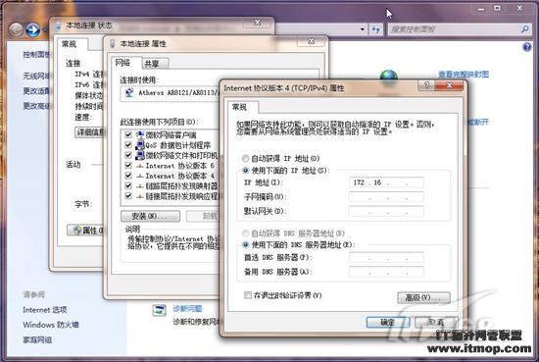Open Windows 防火墙 link
The height and width of the screenshot is (362, 539).
point(51,325)
